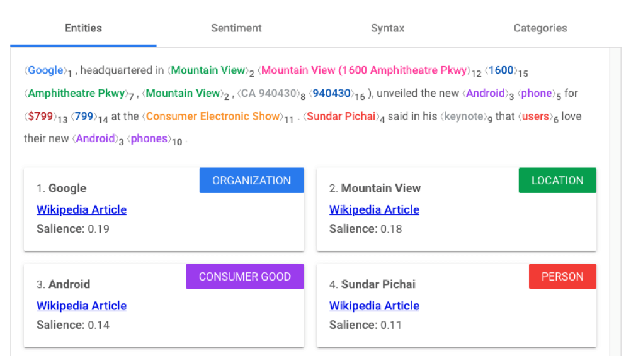Select the Sundar Pichai entity in text
The width and height of the screenshot is (631, 356).
click(342, 116)
